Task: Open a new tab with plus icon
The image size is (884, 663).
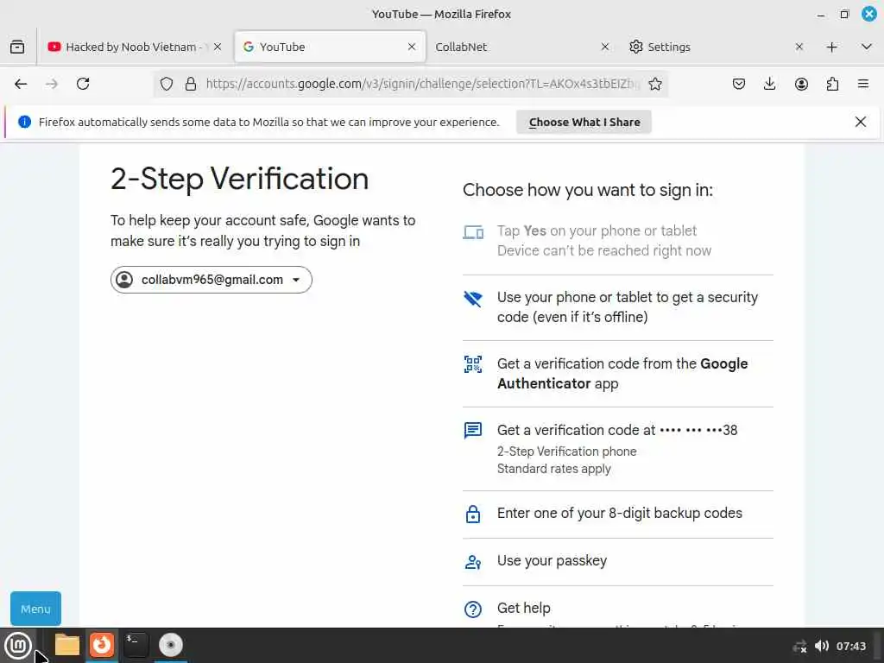Action: [x=831, y=47]
